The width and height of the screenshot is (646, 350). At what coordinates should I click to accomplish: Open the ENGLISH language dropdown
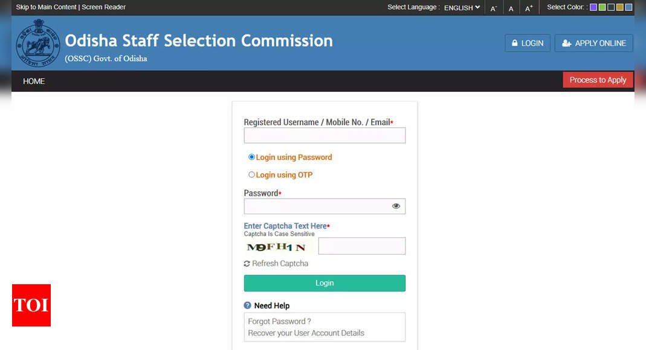462,7
